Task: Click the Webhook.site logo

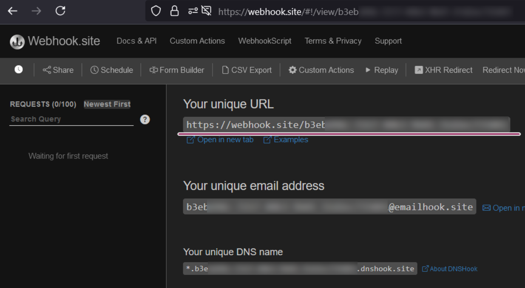Action: point(55,41)
